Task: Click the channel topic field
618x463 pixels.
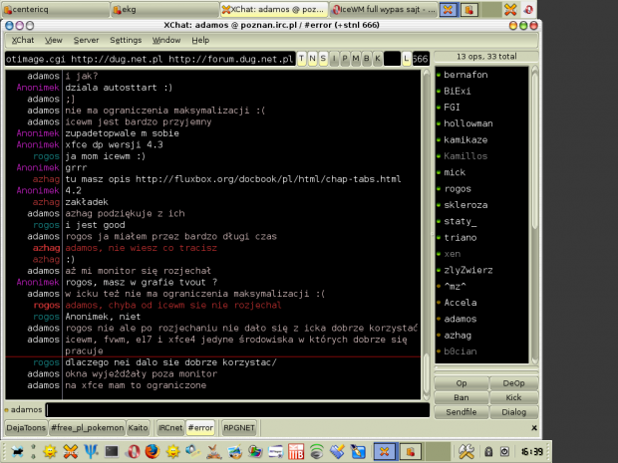Action: [151, 59]
